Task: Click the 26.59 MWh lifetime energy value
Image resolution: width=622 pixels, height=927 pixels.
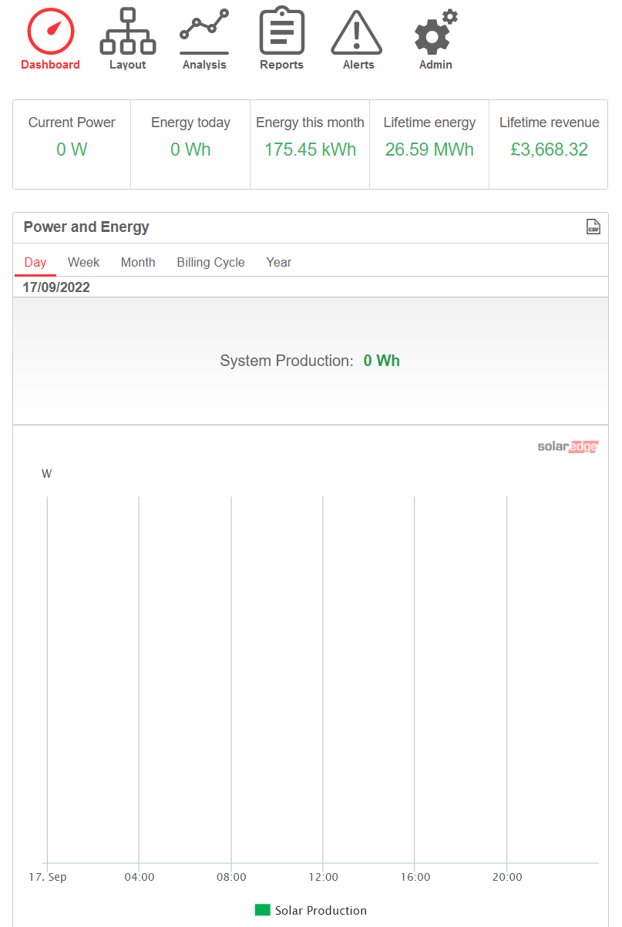Action: (x=429, y=149)
